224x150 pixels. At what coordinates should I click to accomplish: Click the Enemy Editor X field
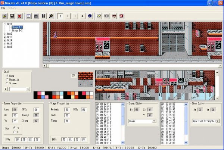coord(150,110)
